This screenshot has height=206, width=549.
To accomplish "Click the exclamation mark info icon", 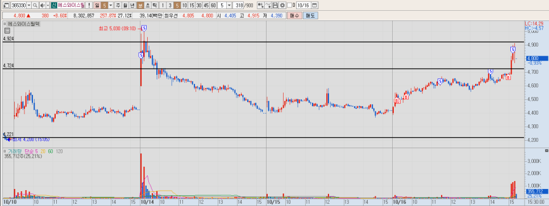I will point(89,6).
